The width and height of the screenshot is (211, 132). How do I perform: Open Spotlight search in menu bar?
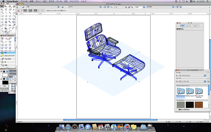pos(208,1)
